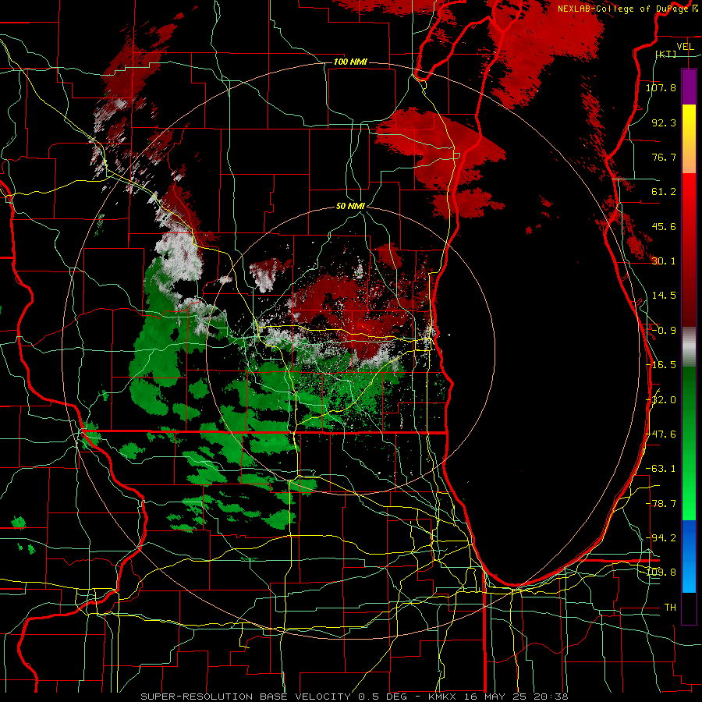Select the -0.9 velocity scale value
Image resolution: width=702 pixels, height=702 pixels.
(x=664, y=331)
